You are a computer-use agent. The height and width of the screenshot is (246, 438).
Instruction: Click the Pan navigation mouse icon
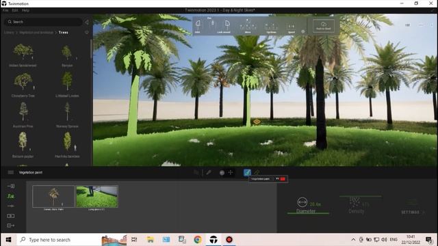click(x=212, y=23)
